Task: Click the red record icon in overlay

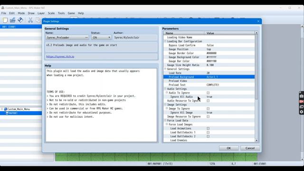Action: (x=301, y=101)
